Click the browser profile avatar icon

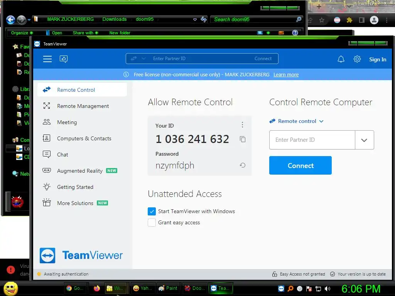point(374,20)
